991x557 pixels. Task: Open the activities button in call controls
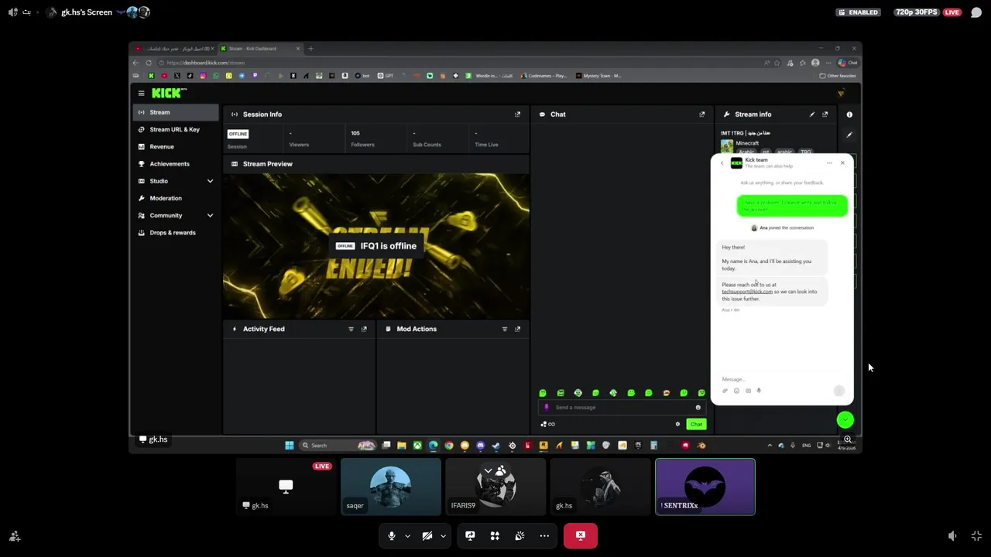[x=495, y=535]
